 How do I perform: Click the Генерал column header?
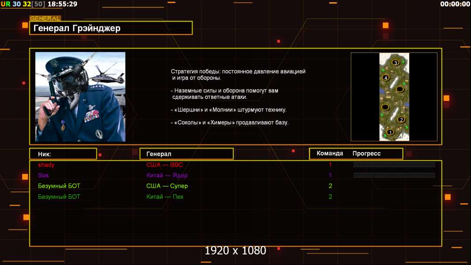point(186,154)
